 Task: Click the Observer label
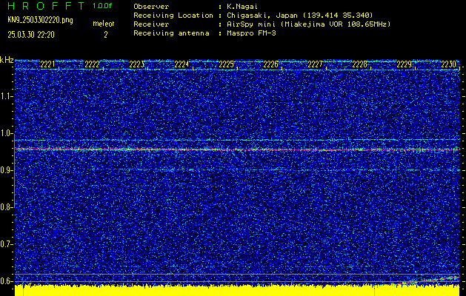(151, 6)
